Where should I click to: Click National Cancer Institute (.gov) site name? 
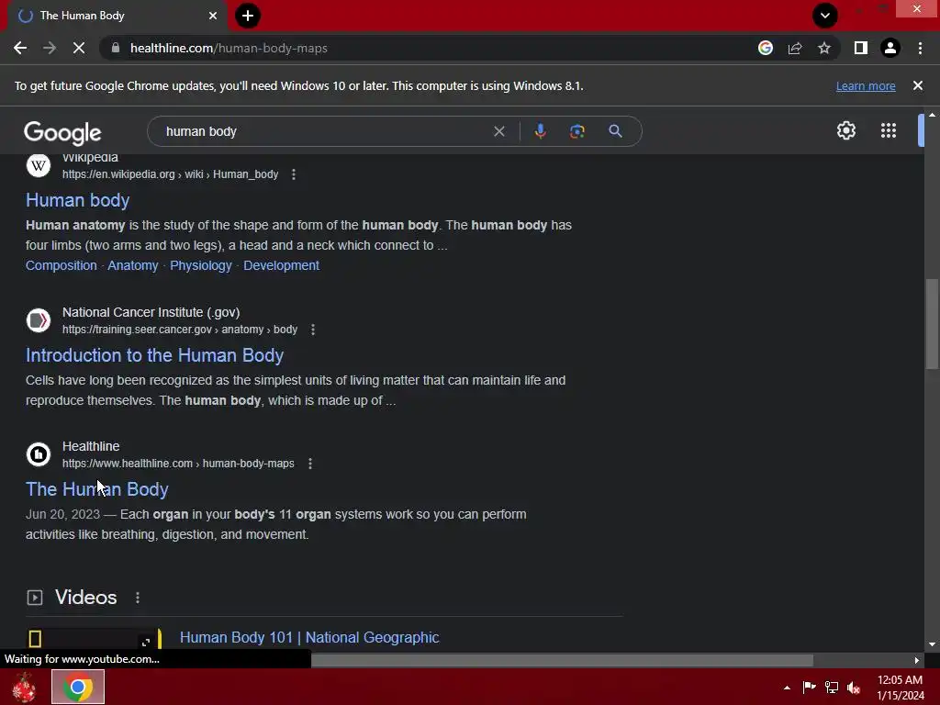click(151, 312)
